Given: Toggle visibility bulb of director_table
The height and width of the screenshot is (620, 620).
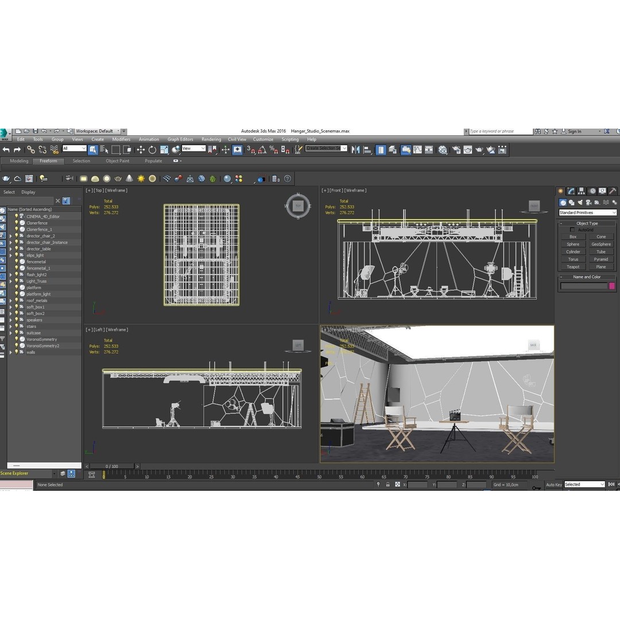Looking at the screenshot, I should coord(17,249).
